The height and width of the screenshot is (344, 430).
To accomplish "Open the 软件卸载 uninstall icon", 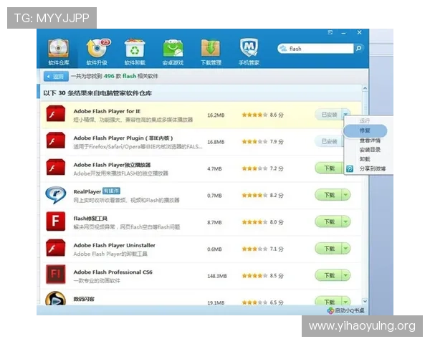I will tap(135, 49).
